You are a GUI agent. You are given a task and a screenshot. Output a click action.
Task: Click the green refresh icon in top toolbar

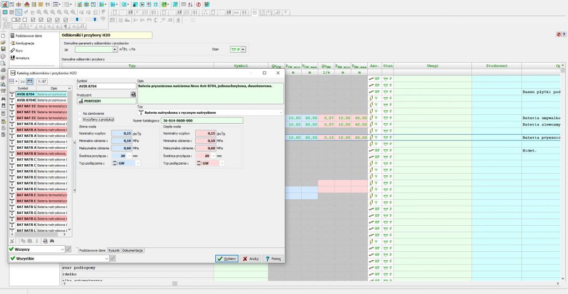155,4
